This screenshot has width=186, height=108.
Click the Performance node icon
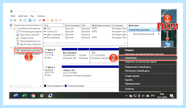click(x=18, y=41)
